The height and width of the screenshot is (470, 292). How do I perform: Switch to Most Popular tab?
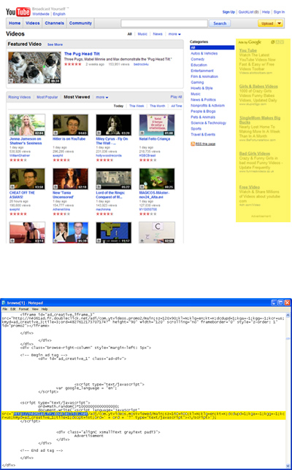coord(47,97)
